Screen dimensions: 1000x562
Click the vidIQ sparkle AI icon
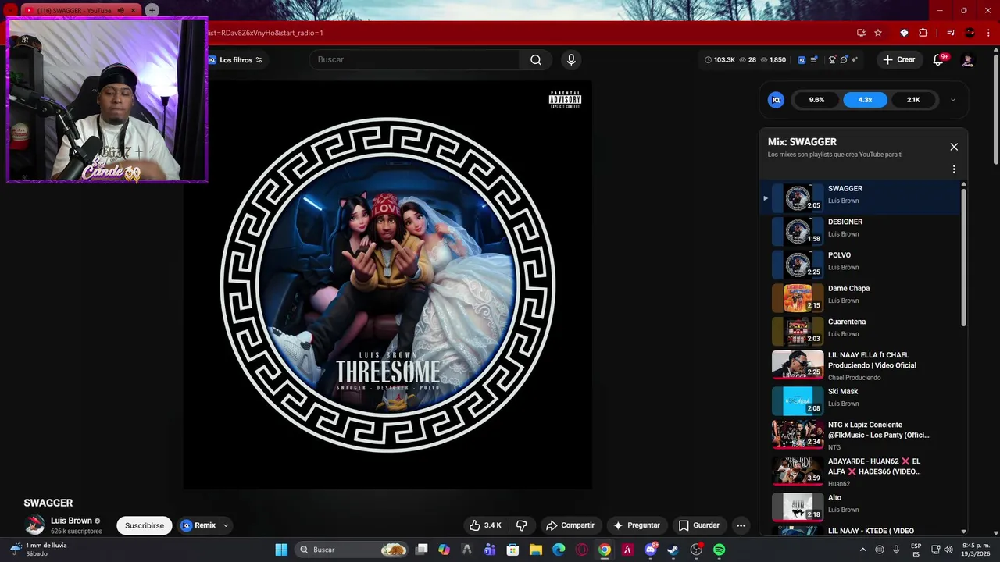[x=855, y=60]
